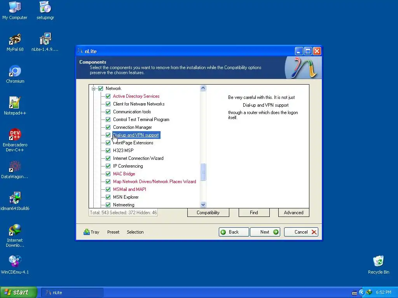Screen dimensions: 398x298
Task: Open the Selection menu
Action: [135, 232]
